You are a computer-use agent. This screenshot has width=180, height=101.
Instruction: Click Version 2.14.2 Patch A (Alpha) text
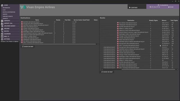coord(10,42)
